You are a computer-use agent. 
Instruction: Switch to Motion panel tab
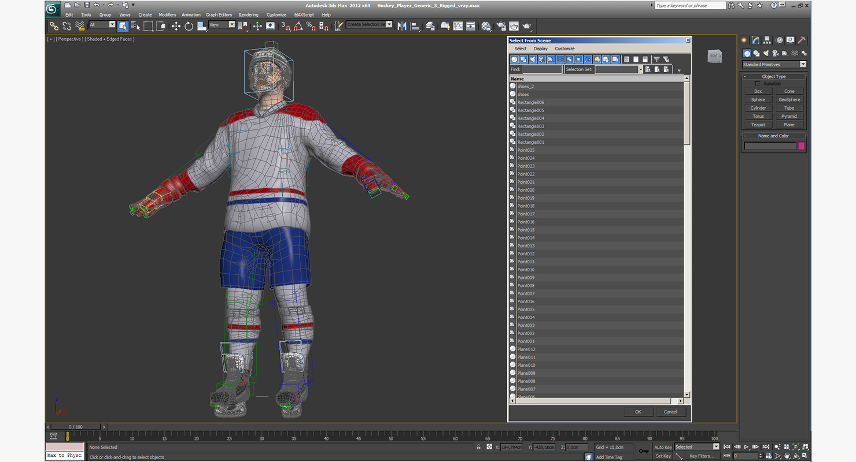(779, 40)
